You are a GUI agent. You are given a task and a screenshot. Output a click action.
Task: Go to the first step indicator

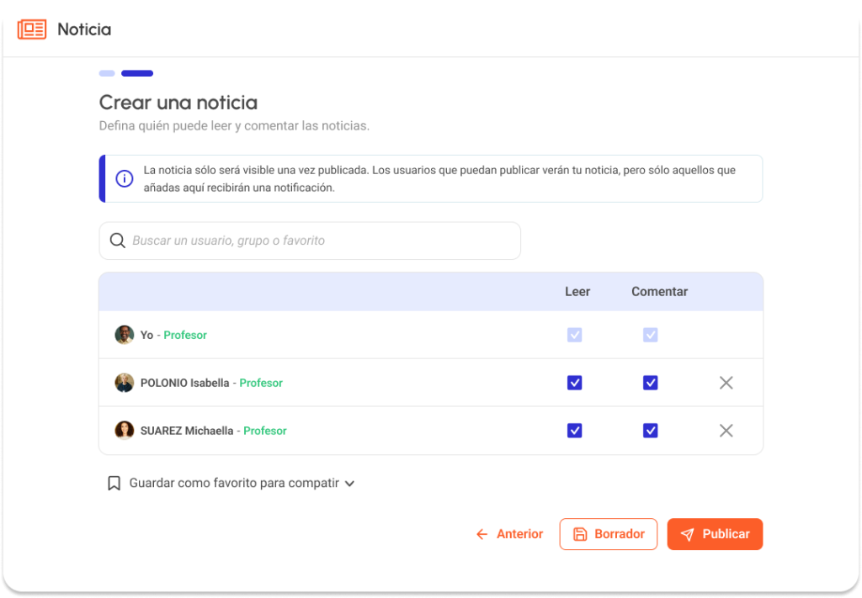tap(107, 73)
